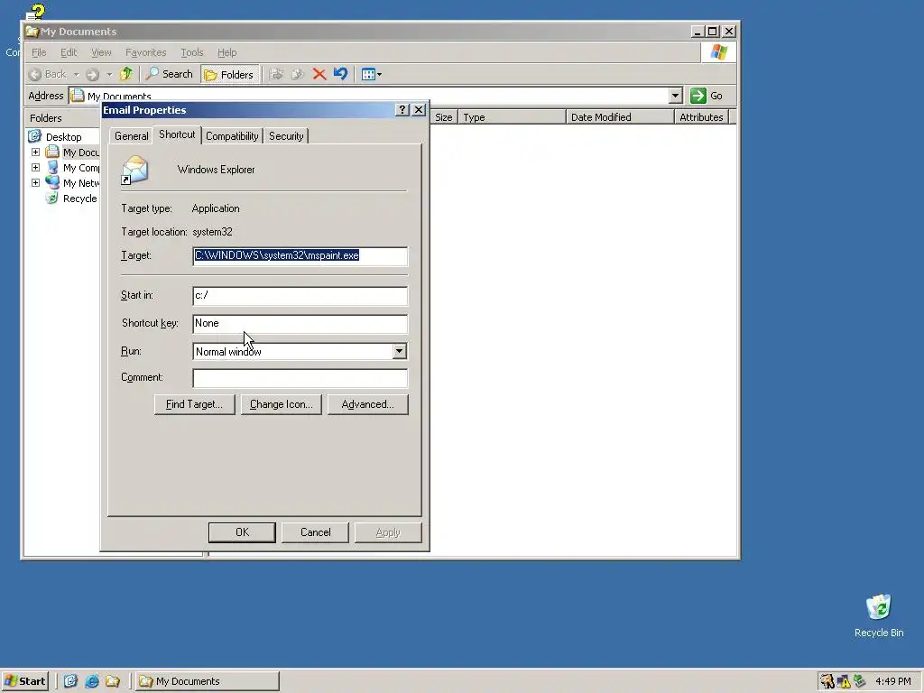Click the Find Target button
Screen dimensions: 924x693
click(195, 404)
